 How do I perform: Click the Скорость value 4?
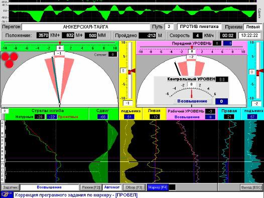point(197,36)
